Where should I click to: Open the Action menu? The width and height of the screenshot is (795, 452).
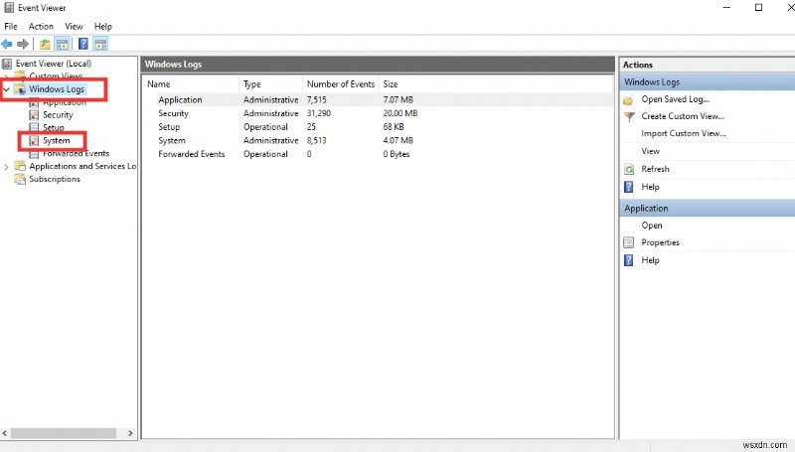[x=41, y=27]
